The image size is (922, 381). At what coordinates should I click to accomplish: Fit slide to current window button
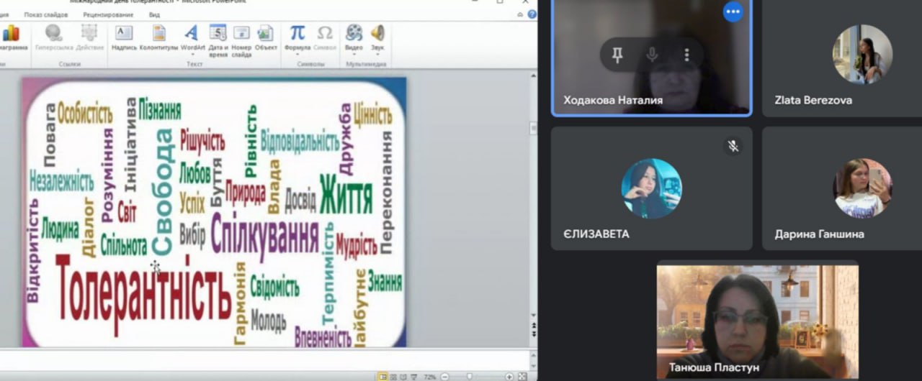click(x=522, y=376)
